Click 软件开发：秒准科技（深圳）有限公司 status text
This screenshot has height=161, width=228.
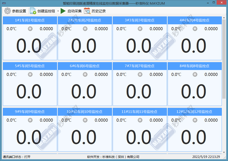pyautogui.click(x=113, y=157)
